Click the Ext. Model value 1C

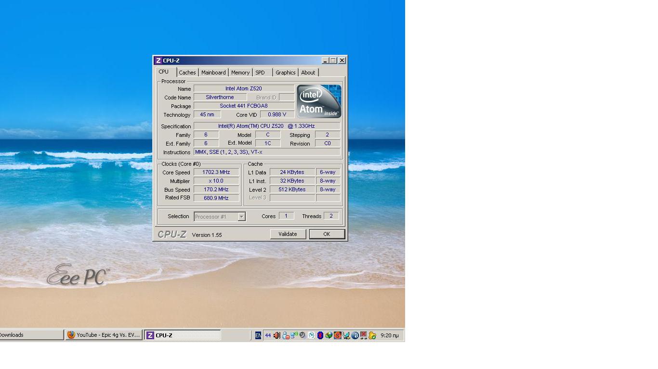pos(268,144)
